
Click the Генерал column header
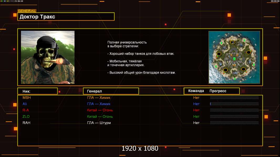tap(111, 91)
